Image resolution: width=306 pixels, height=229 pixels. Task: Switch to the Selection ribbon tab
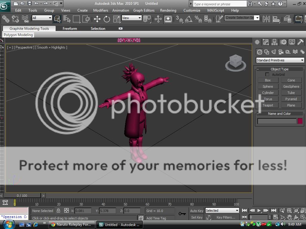[98, 29]
